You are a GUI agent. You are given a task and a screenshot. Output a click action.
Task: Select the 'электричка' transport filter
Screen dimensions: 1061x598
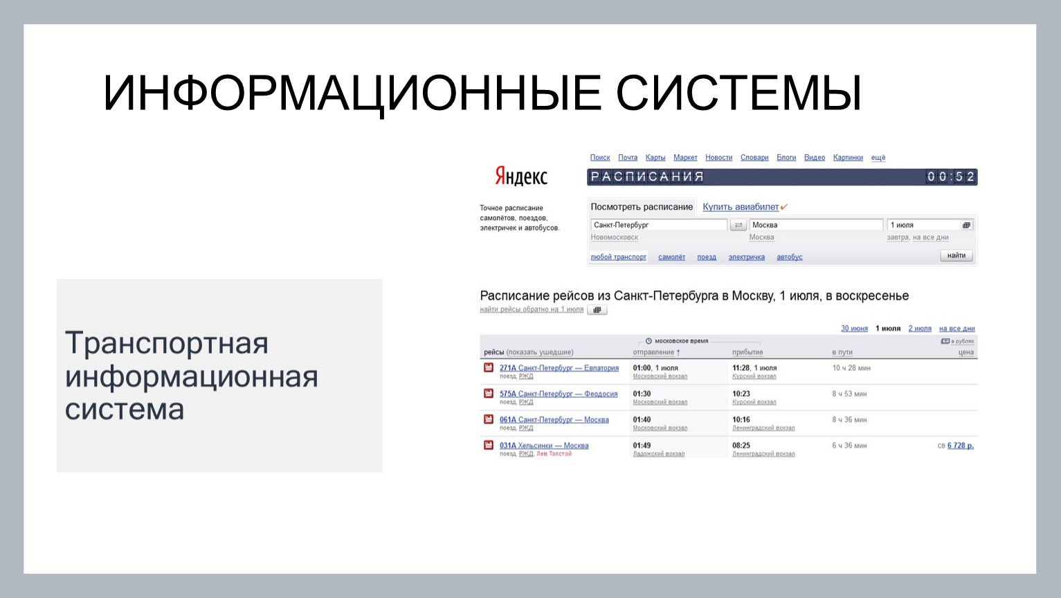coord(746,257)
